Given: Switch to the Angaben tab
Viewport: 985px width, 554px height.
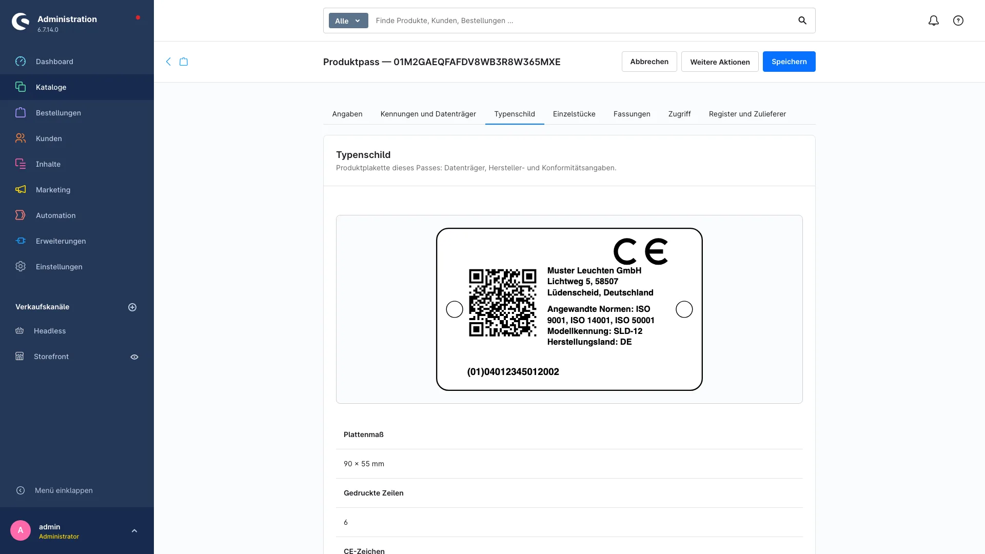Looking at the screenshot, I should (347, 114).
